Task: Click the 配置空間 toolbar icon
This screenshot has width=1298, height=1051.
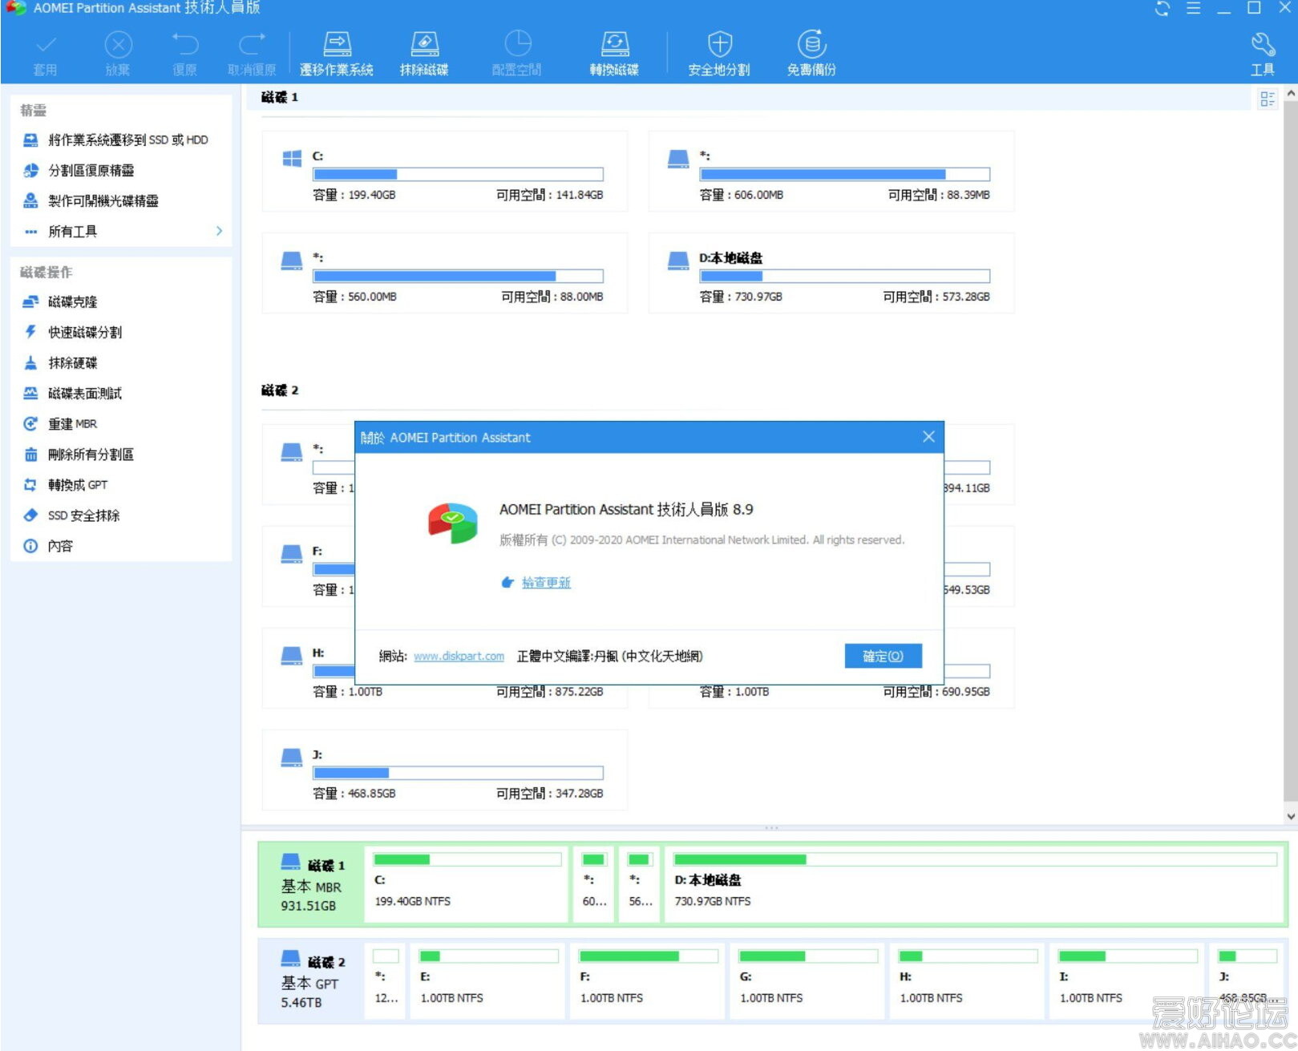Action: [517, 43]
